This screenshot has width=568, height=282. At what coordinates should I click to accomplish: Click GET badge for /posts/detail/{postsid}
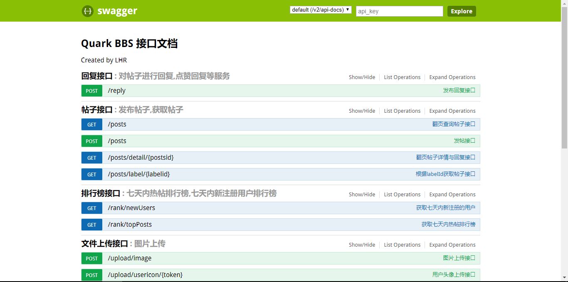(x=92, y=158)
